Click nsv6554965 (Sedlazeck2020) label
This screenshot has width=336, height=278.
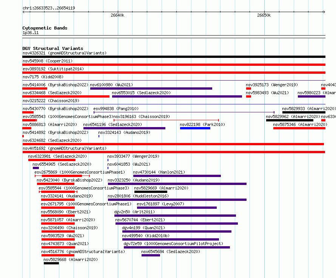[x=62, y=164]
